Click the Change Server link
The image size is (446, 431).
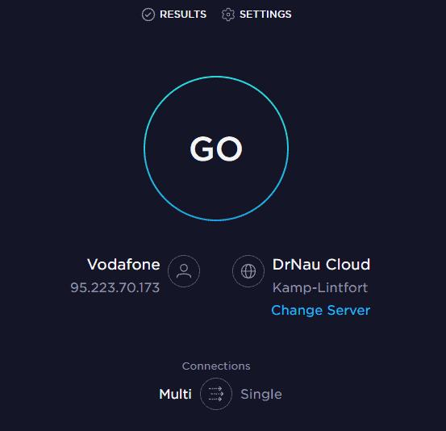pos(321,310)
